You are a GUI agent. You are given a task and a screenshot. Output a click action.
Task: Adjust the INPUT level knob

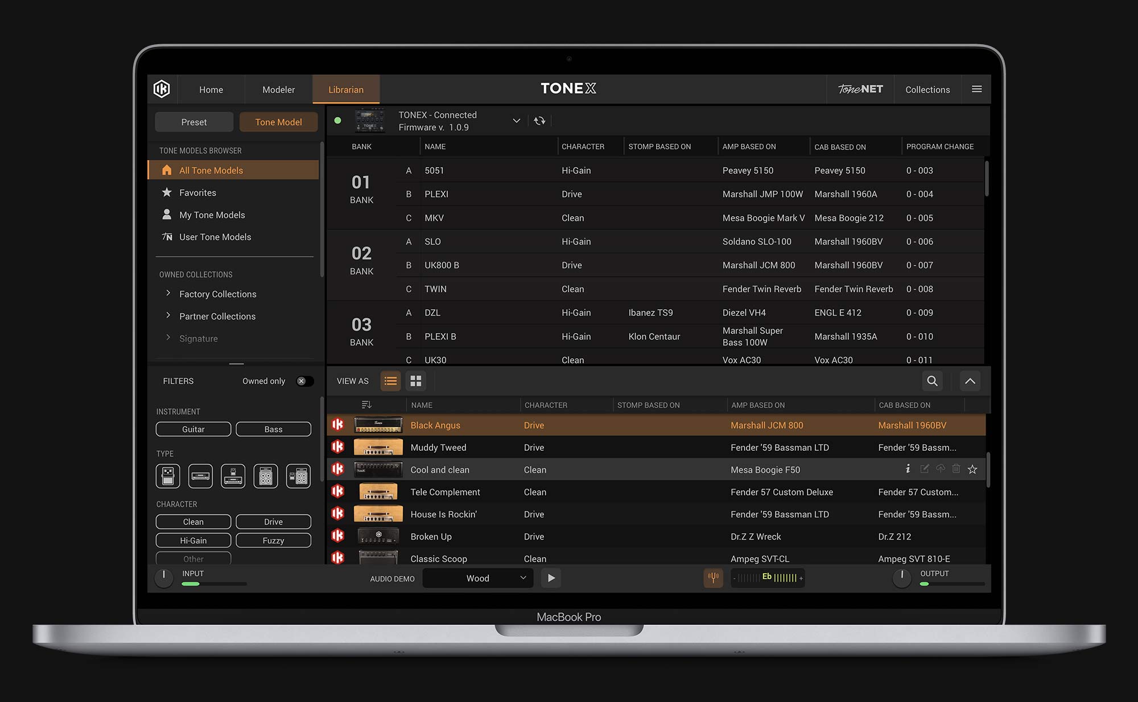164,578
